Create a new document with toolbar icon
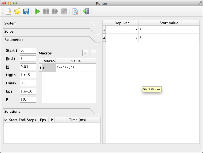The height and width of the screenshot is (153, 203). tap(8, 11)
